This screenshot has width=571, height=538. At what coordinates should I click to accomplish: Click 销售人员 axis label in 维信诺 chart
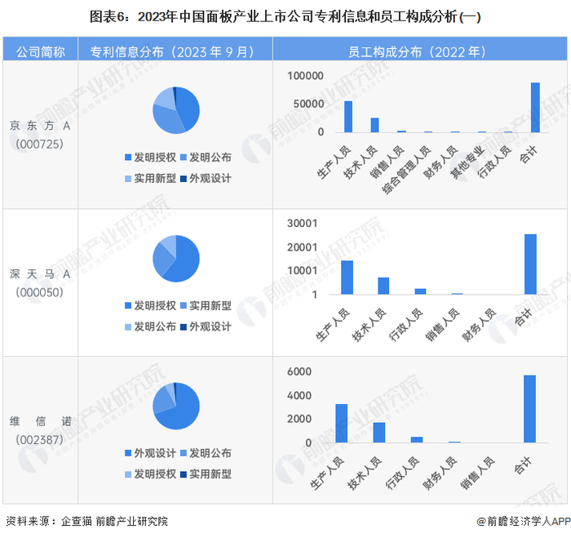coord(477,474)
